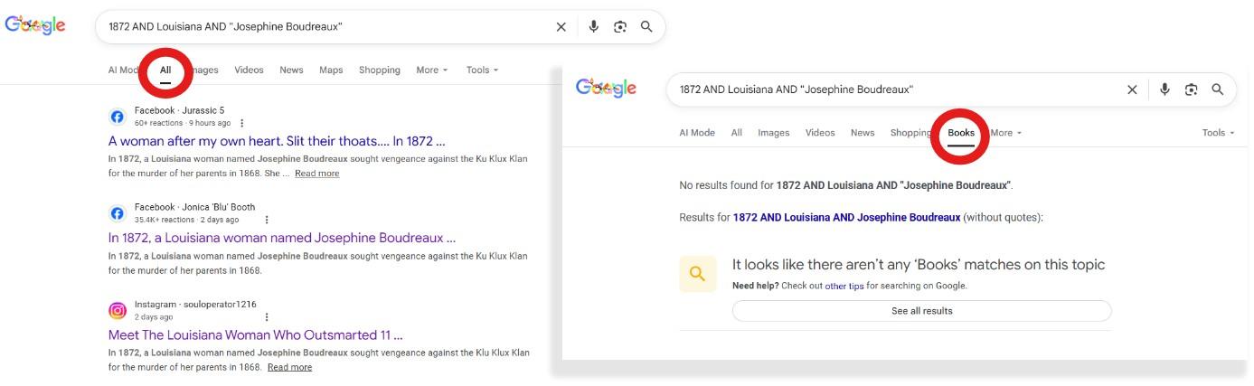Clear the left search box with X icon
1254x386 pixels.
[561, 27]
